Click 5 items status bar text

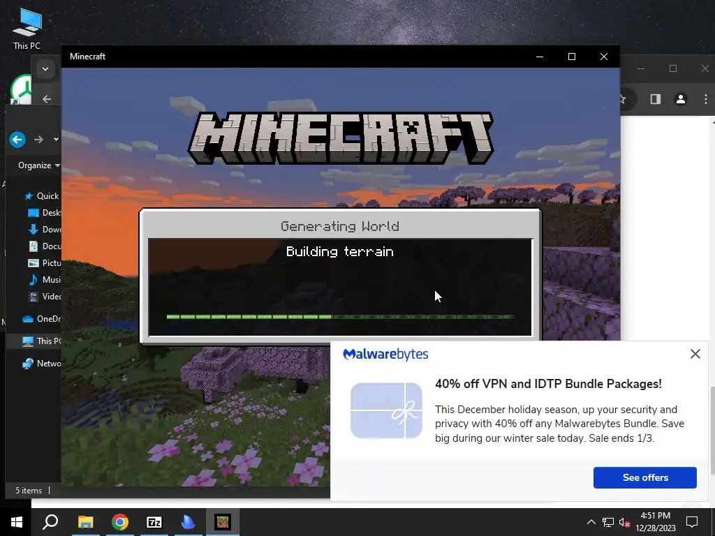click(x=29, y=491)
